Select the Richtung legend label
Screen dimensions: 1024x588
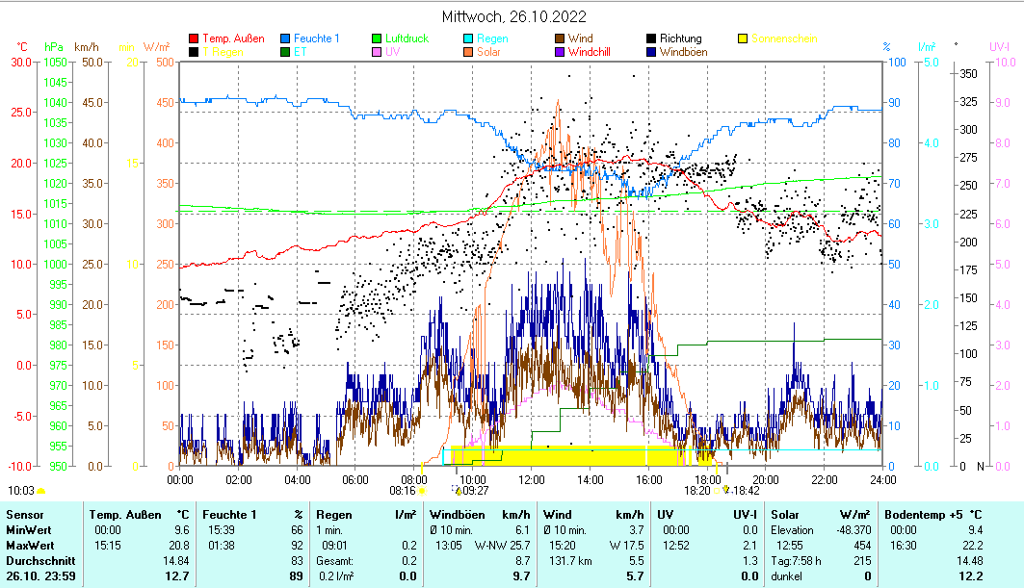(680, 39)
